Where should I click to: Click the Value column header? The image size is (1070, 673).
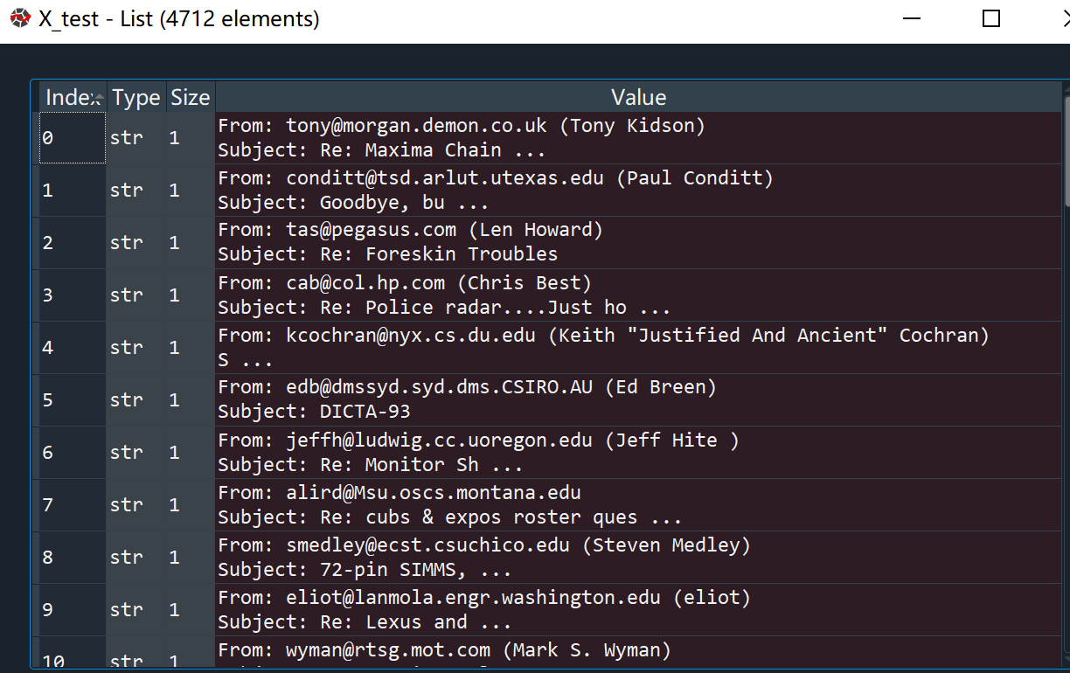pos(638,97)
